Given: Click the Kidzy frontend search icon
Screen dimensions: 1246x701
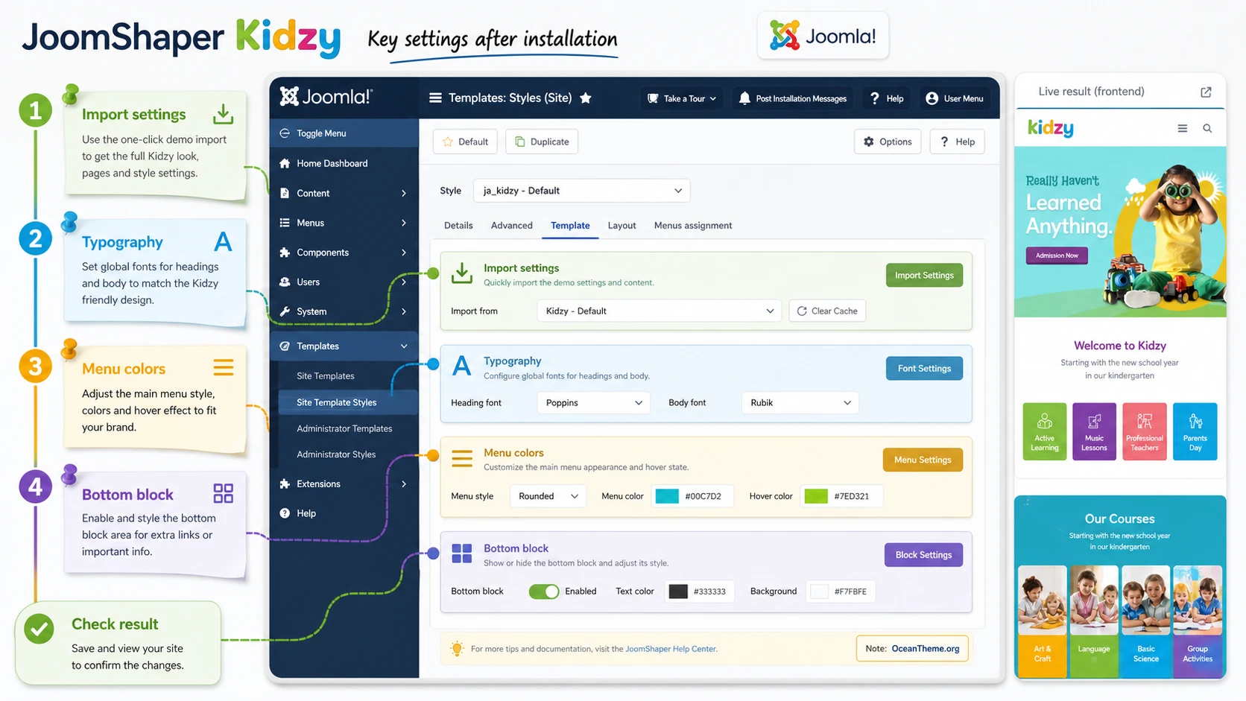Looking at the screenshot, I should pos(1207,129).
